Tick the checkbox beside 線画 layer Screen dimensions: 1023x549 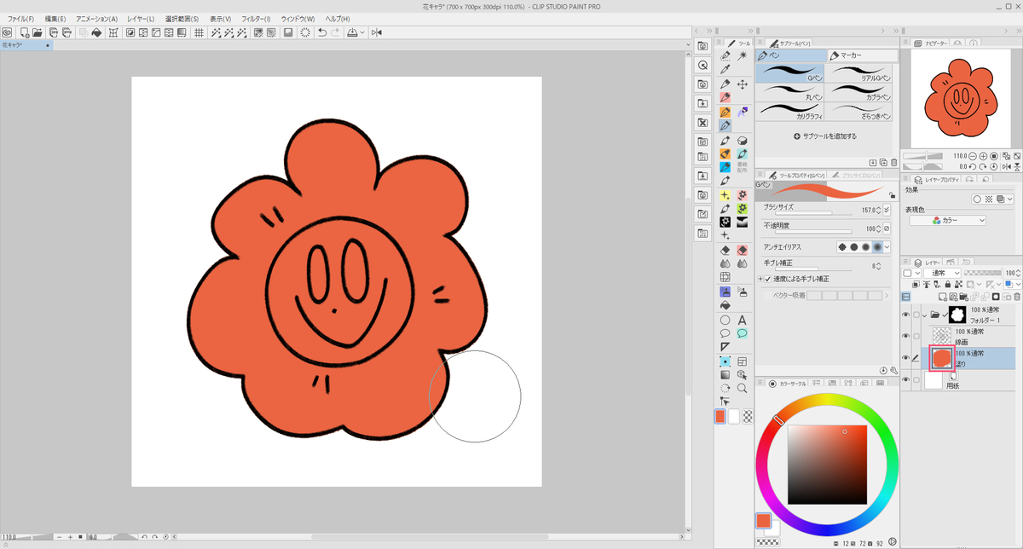coord(916,338)
